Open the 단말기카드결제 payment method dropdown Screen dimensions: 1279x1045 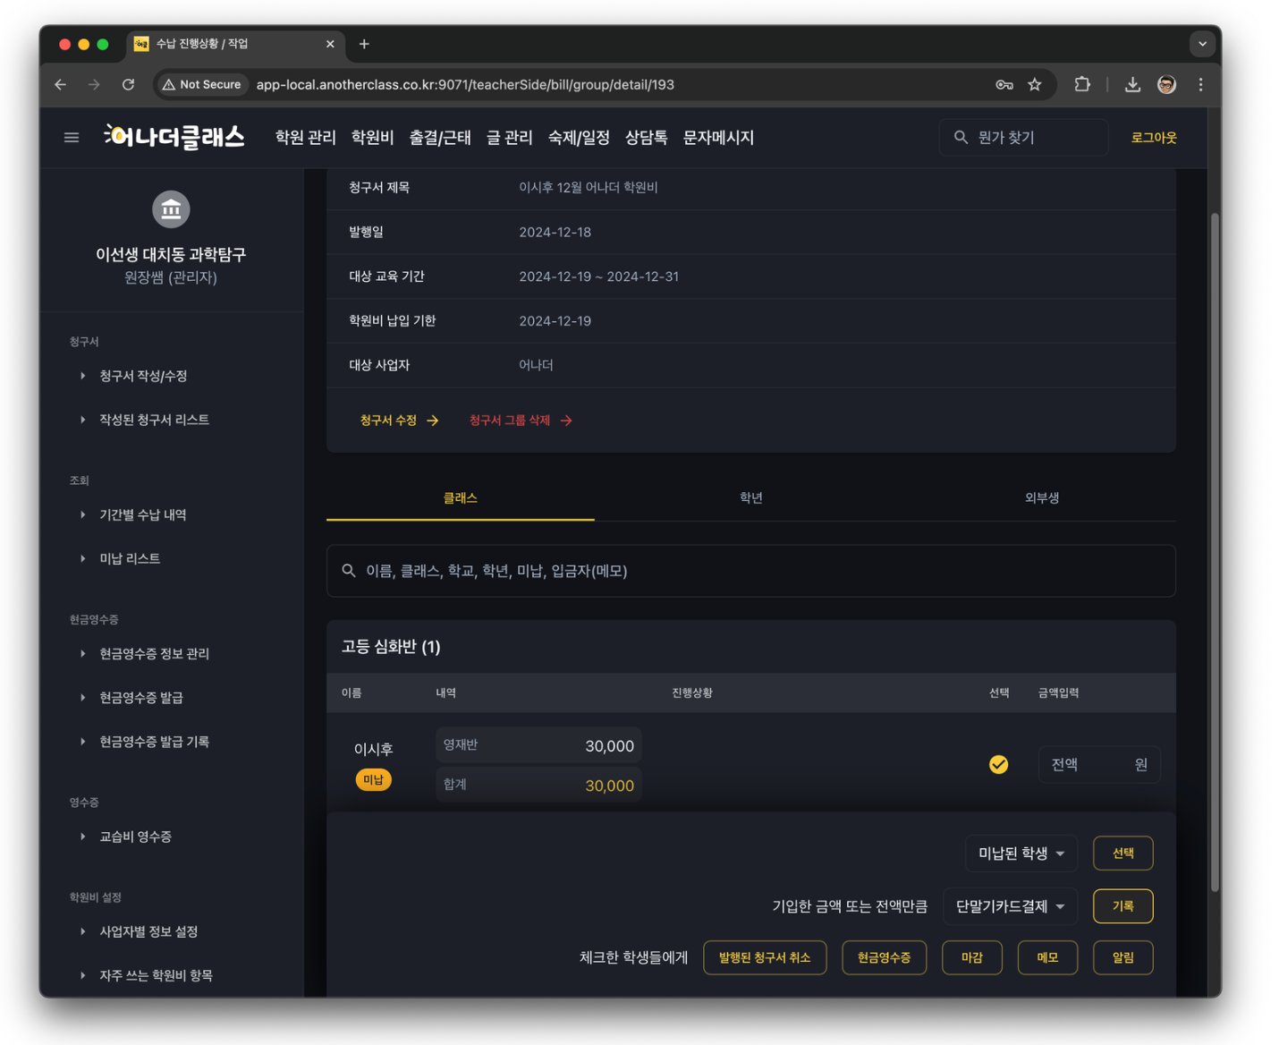click(x=1011, y=906)
